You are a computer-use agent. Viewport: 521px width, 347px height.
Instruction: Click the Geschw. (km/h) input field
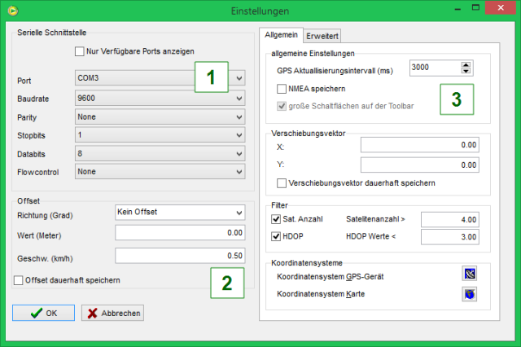[x=180, y=256]
